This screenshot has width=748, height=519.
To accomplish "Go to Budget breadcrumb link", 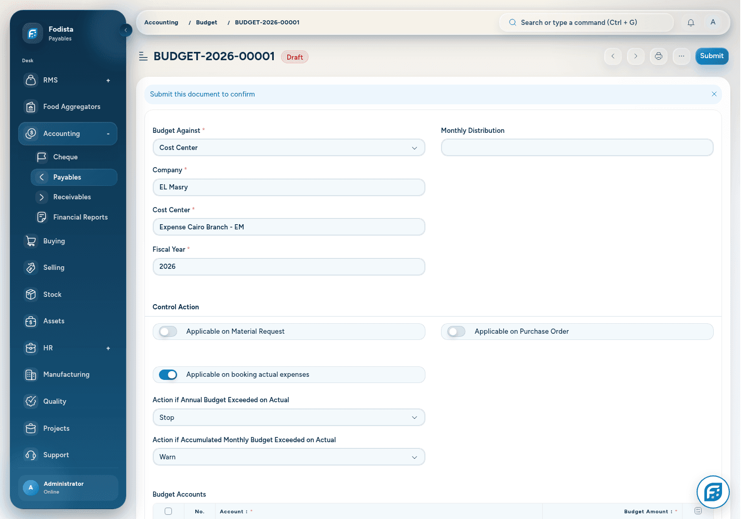I will [207, 22].
